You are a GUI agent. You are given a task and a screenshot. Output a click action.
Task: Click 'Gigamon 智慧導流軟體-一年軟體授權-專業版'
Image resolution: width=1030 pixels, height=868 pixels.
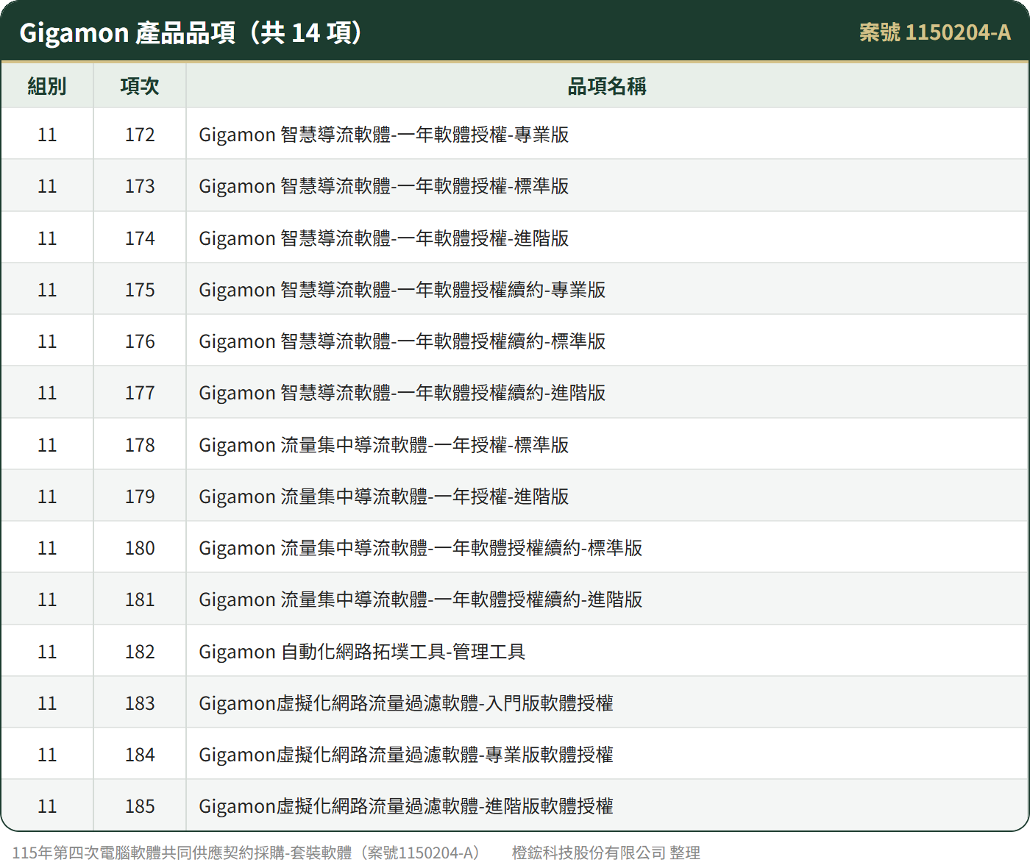coord(384,135)
